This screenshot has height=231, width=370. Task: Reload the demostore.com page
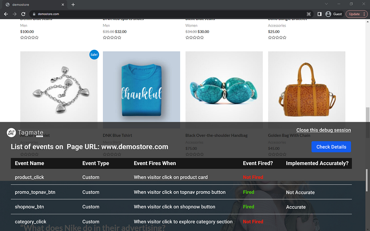point(24,14)
